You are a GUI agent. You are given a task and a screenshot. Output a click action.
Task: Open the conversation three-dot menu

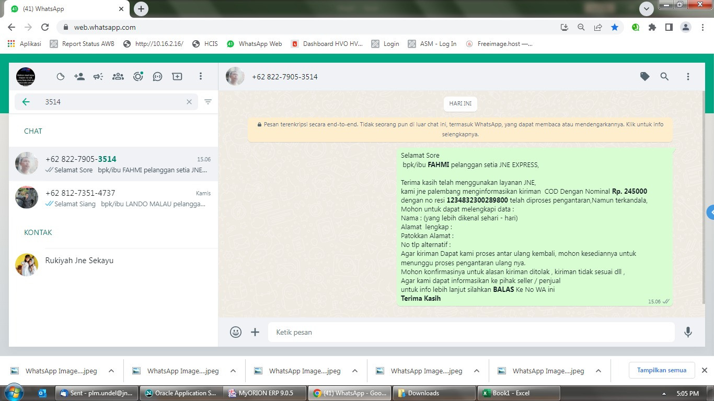tap(688, 77)
